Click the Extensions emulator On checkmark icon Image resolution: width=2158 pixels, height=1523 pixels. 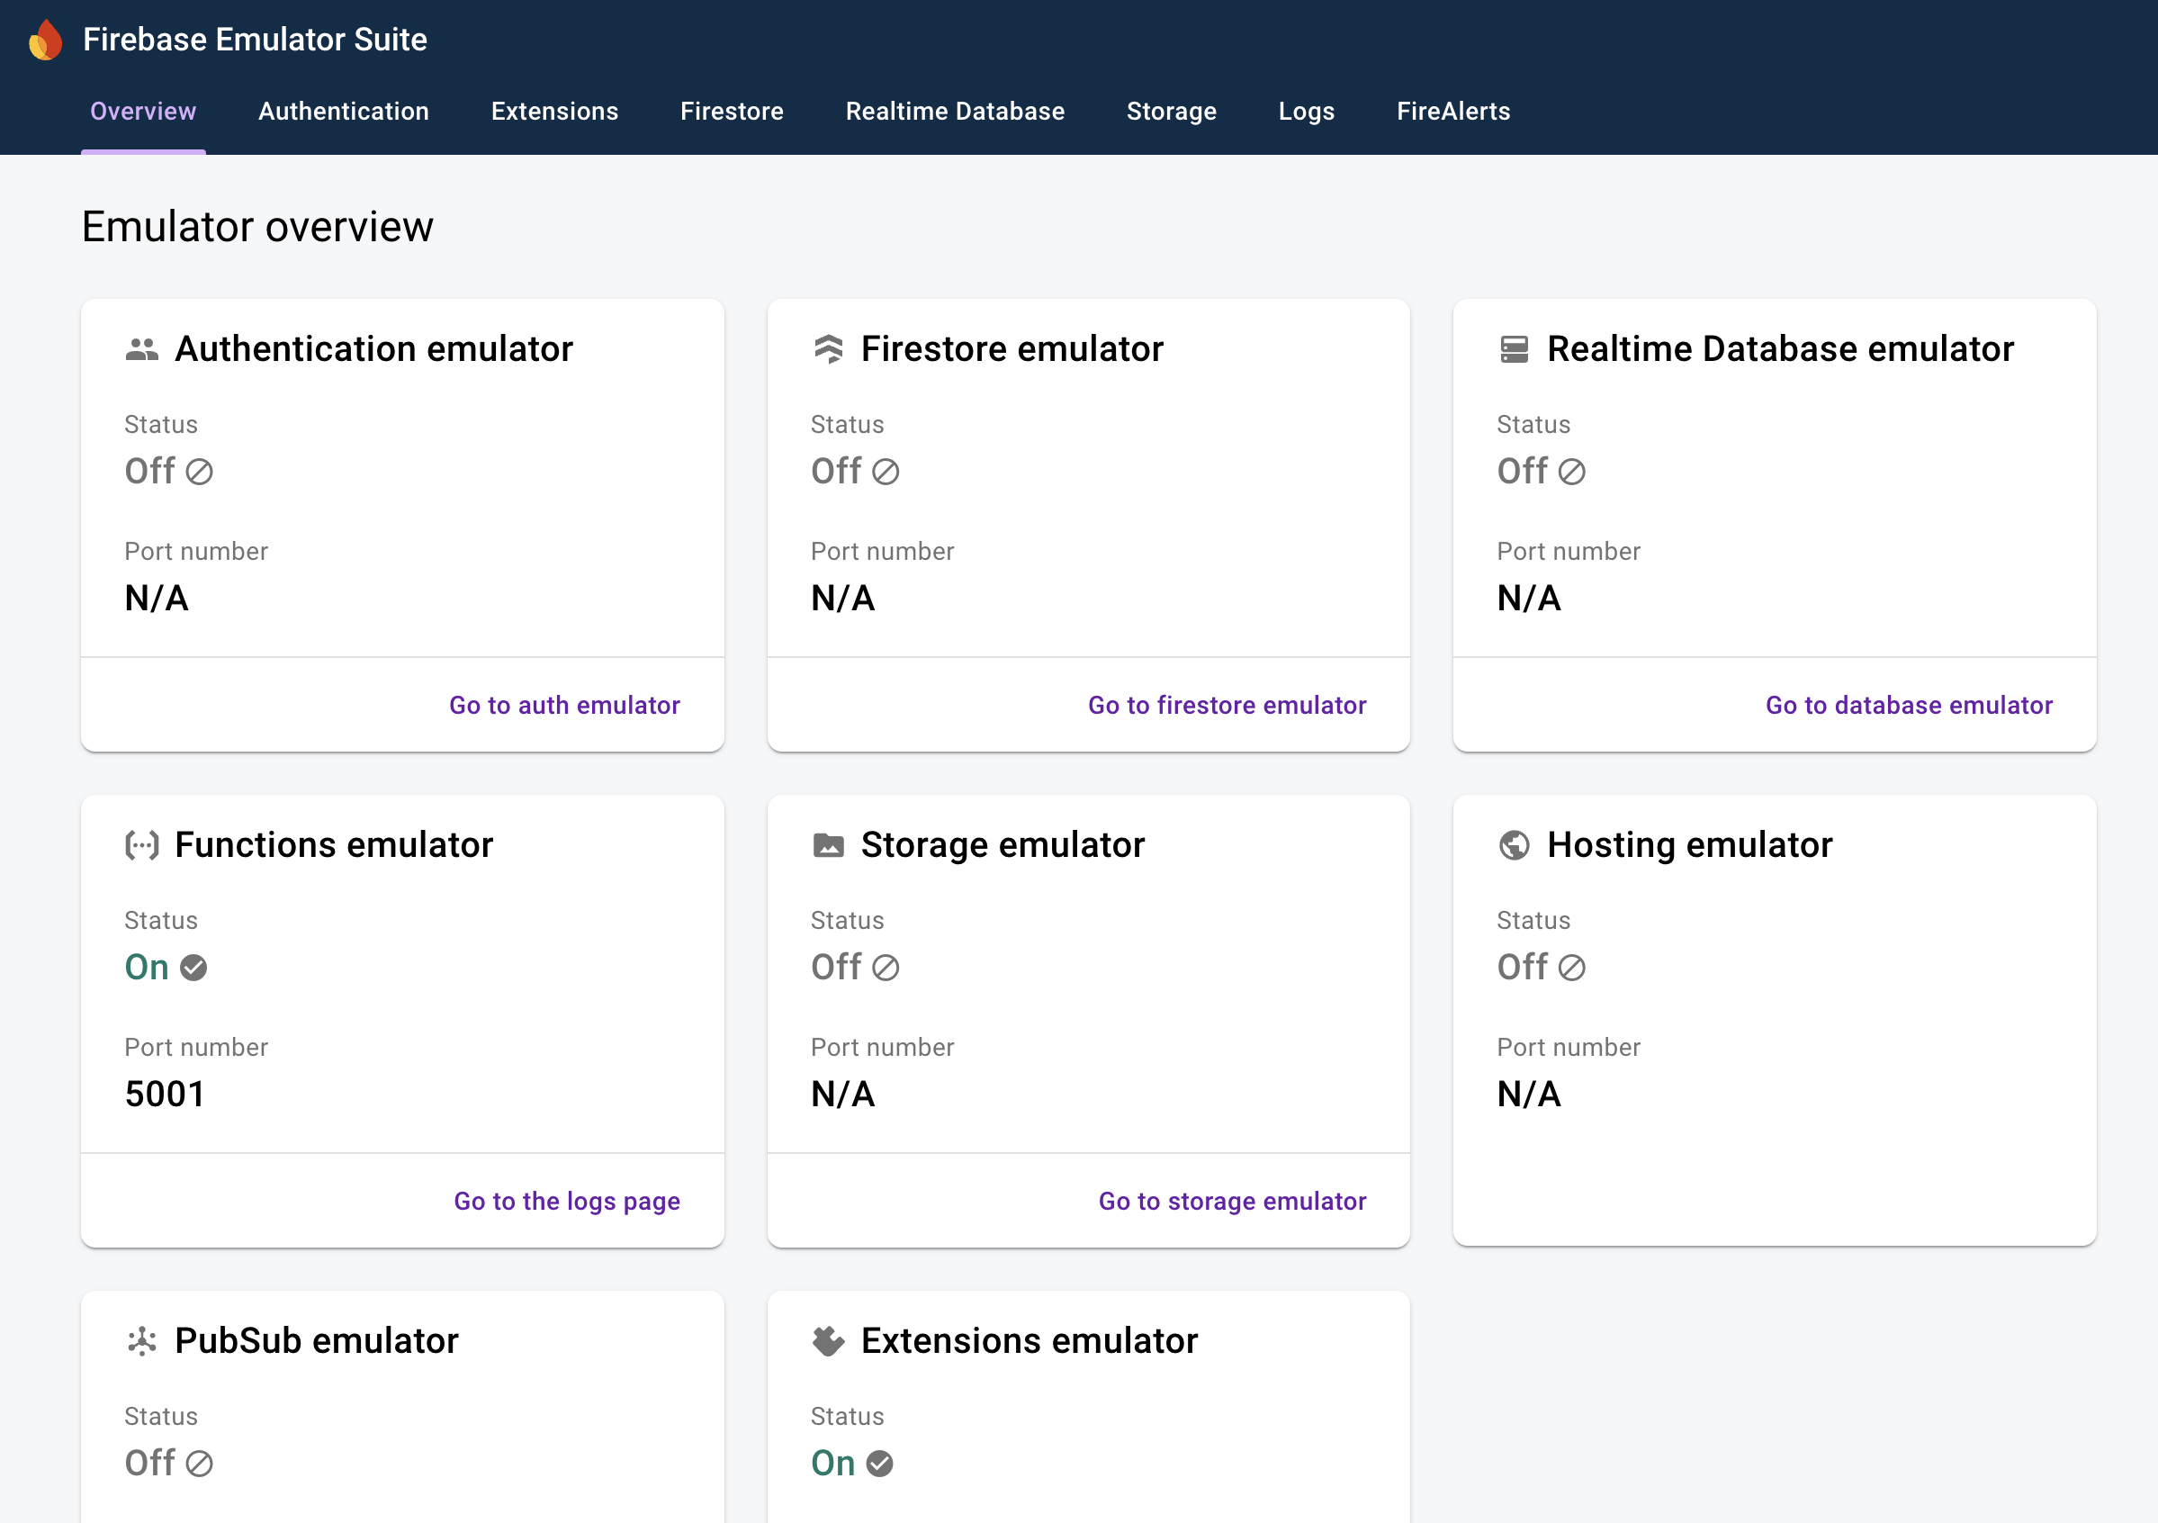coord(880,1464)
